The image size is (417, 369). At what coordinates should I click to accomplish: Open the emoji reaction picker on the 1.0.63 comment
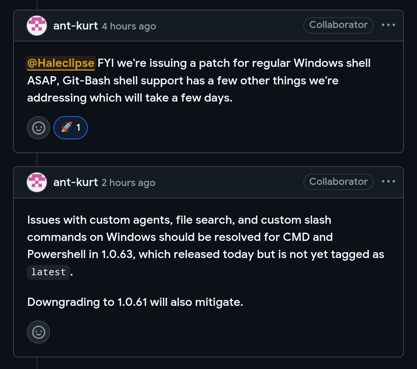[x=38, y=332]
